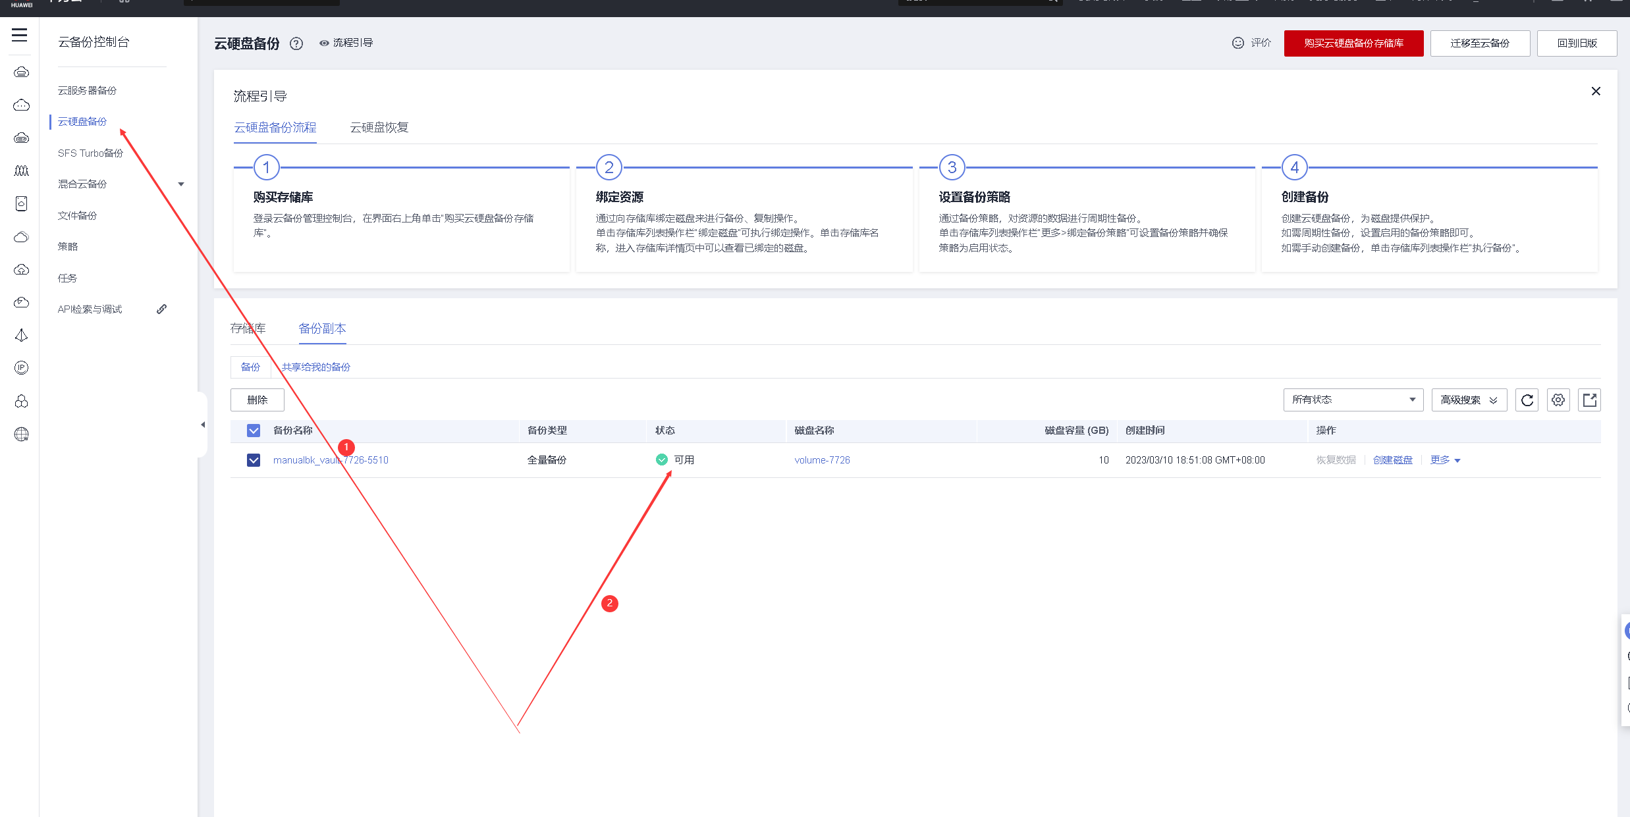Close the 流程引导 panel
Viewport: 1630px width, 817px height.
pos(1595,91)
